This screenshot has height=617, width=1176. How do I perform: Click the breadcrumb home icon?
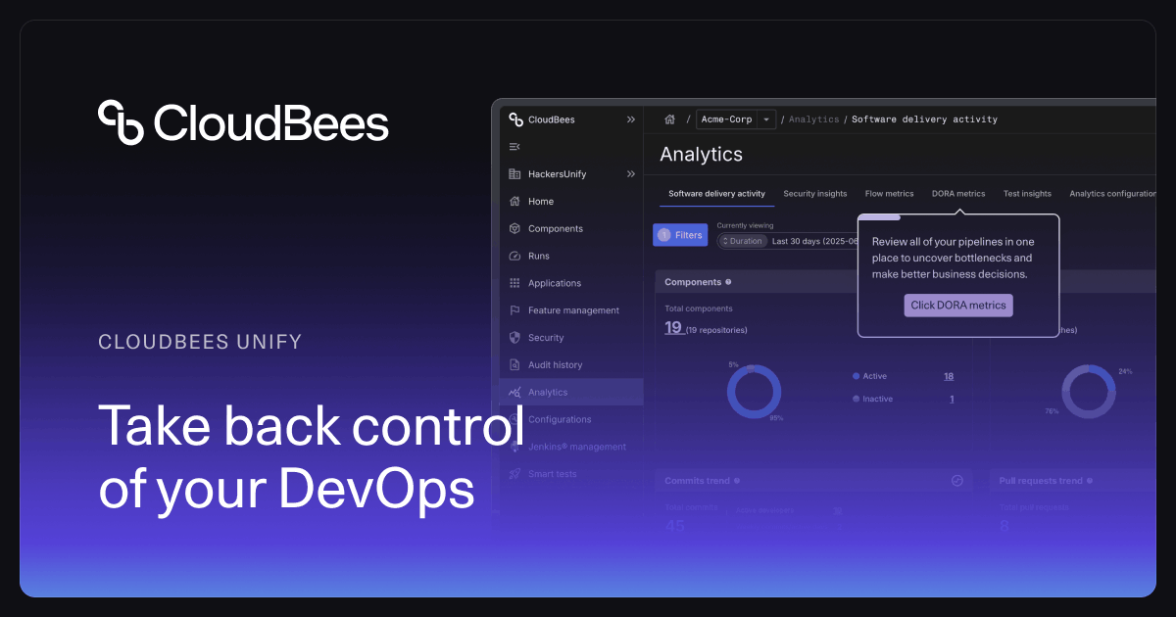670,119
